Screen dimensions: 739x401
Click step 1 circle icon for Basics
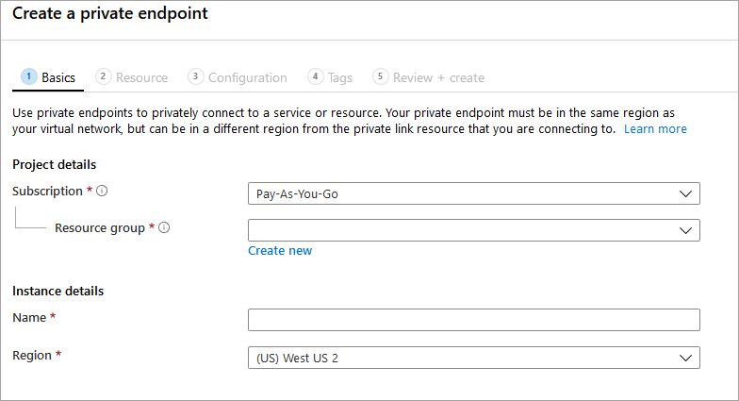[29, 76]
